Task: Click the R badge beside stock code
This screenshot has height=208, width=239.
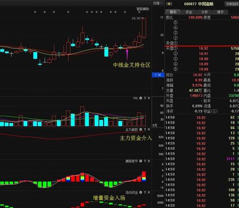Action: (169, 4)
